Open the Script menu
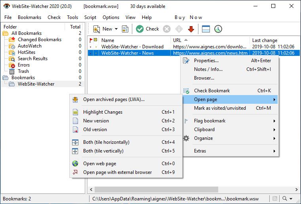This screenshot has width=301, height=204. click(90, 17)
